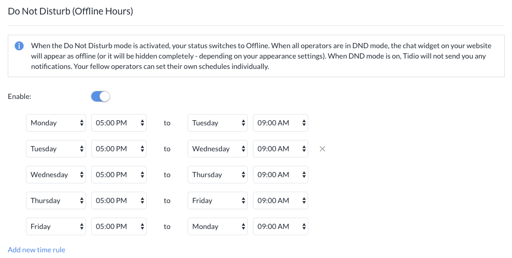Click the blue info icon in notice box
512x258 pixels.
pos(19,46)
